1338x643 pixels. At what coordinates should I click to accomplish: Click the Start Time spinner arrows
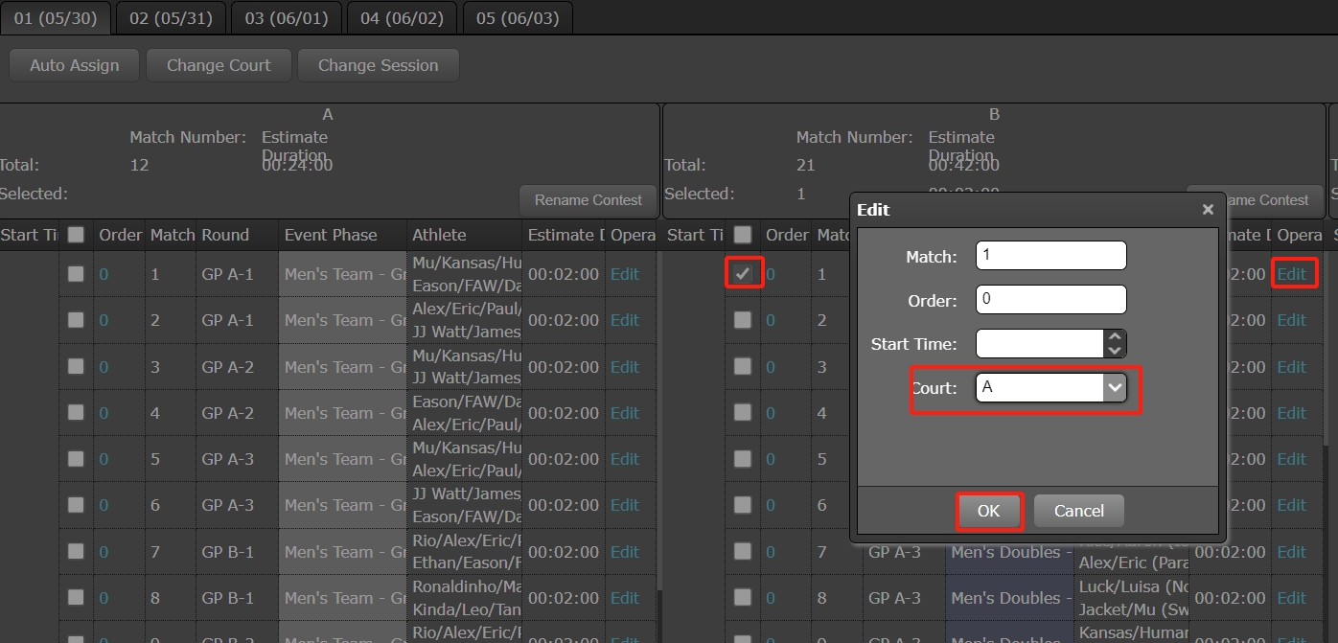tap(1114, 343)
